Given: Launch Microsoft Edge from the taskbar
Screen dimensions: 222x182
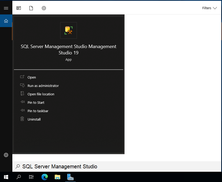Looking at the screenshot, I should (45, 177).
